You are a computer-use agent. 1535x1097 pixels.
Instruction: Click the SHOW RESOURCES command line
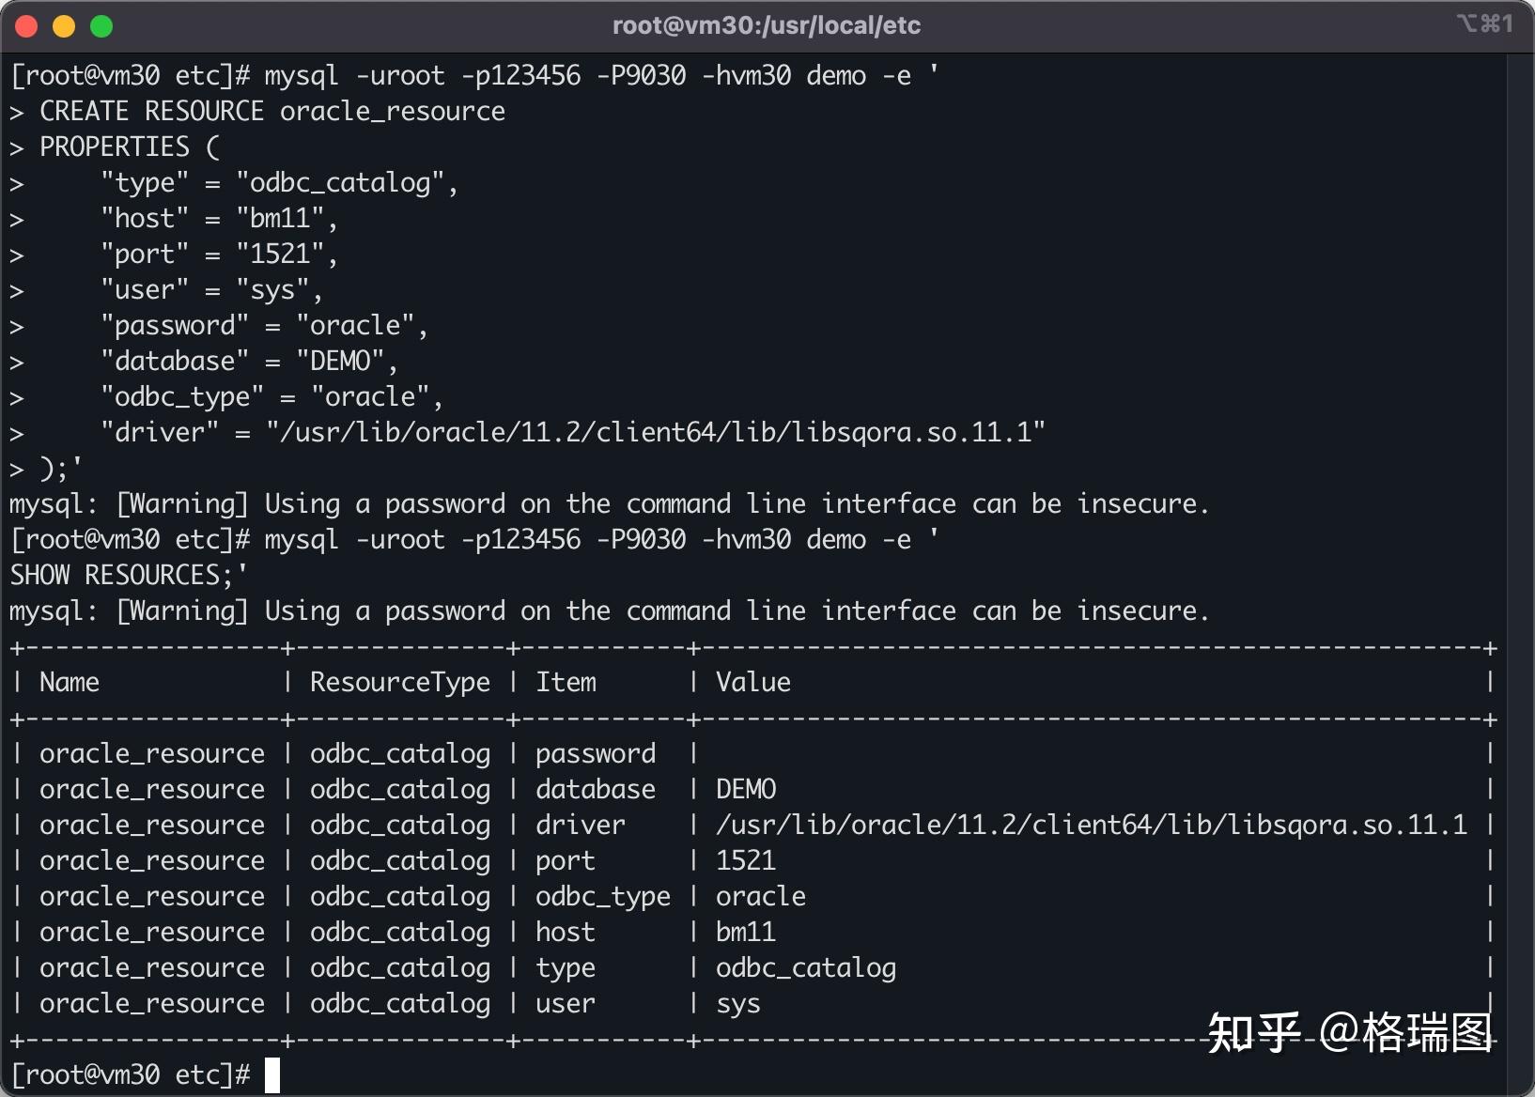pyautogui.click(x=129, y=575)
